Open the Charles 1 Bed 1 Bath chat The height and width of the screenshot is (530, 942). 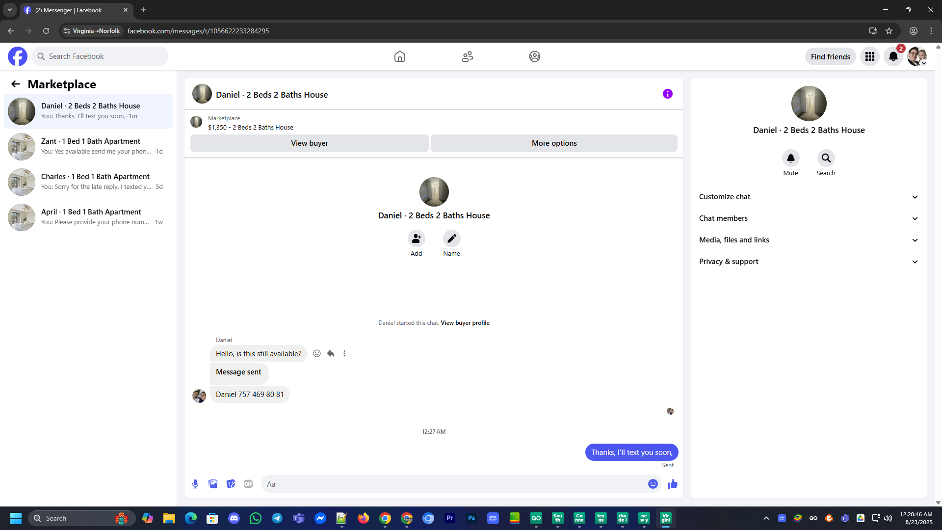(x=88, y=182)
